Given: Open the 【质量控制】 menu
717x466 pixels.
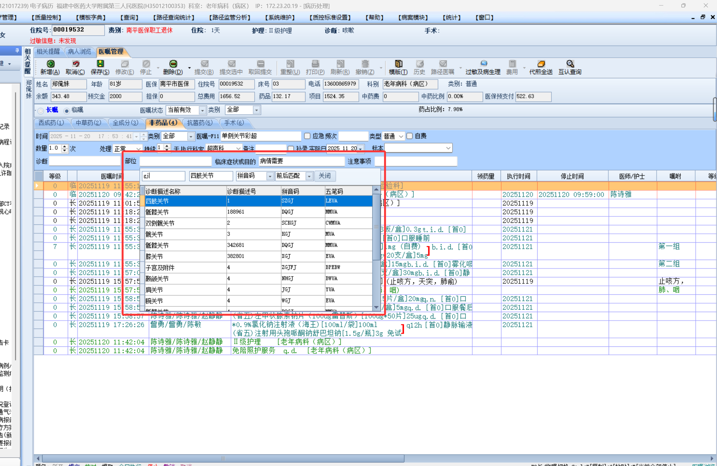Looking at the screenshot, I should (x=46, y=17).
